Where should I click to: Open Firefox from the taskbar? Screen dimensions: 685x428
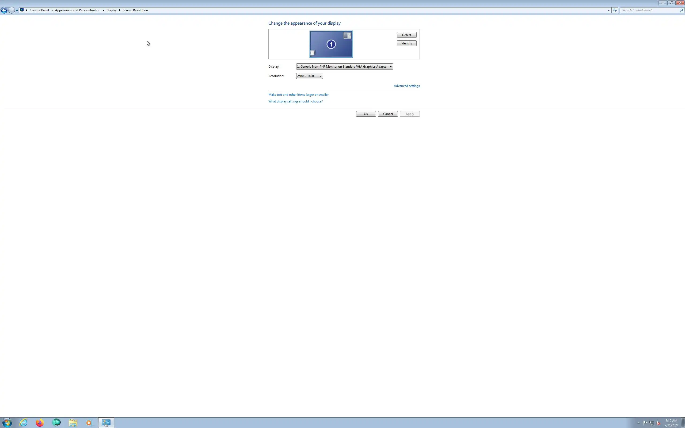[x=40, y=423]
